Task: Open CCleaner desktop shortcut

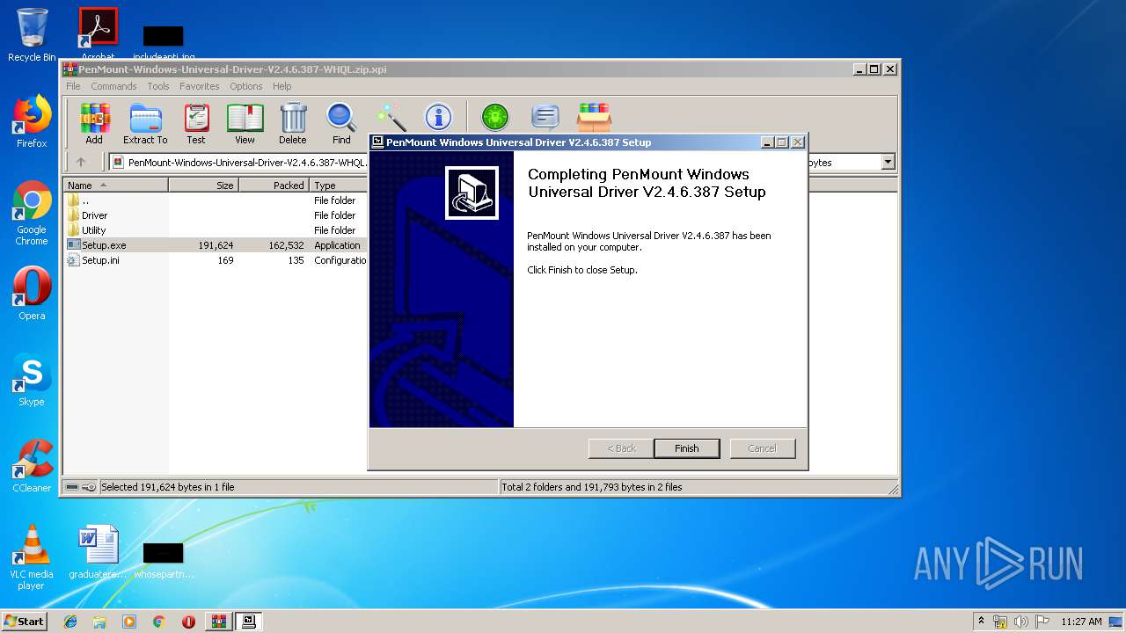Action: 32,466
